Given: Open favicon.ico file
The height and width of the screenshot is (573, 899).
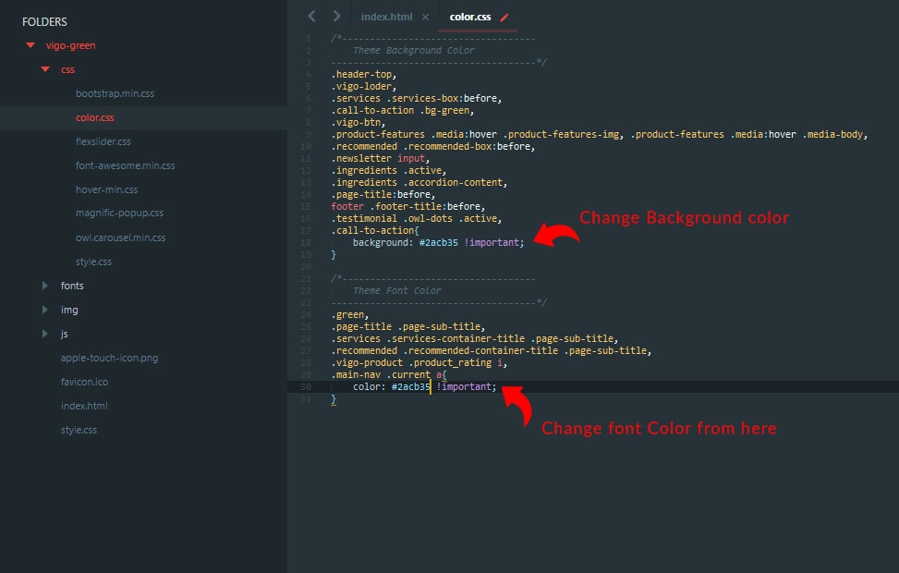Looking at the screenshot, I should coord(84,382).
